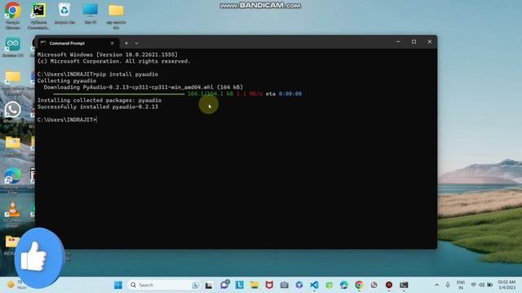Viewport: 522px width, 293px height.
Task: Open desktop folder below the Arduino icon
Action: (x=13, y=83)
